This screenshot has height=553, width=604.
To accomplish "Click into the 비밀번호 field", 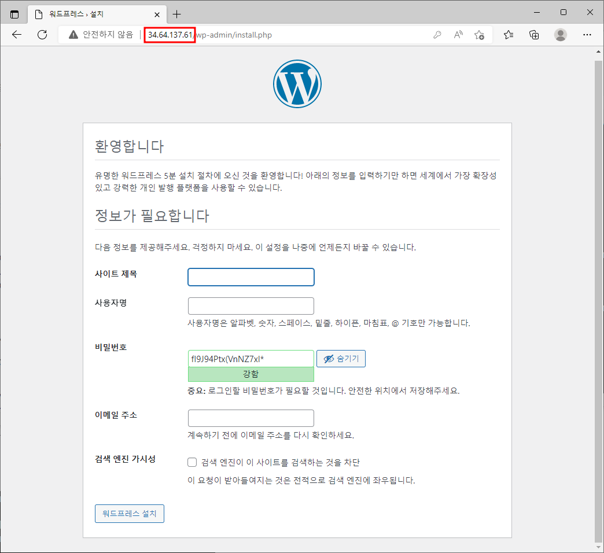I will pos(251,359).
